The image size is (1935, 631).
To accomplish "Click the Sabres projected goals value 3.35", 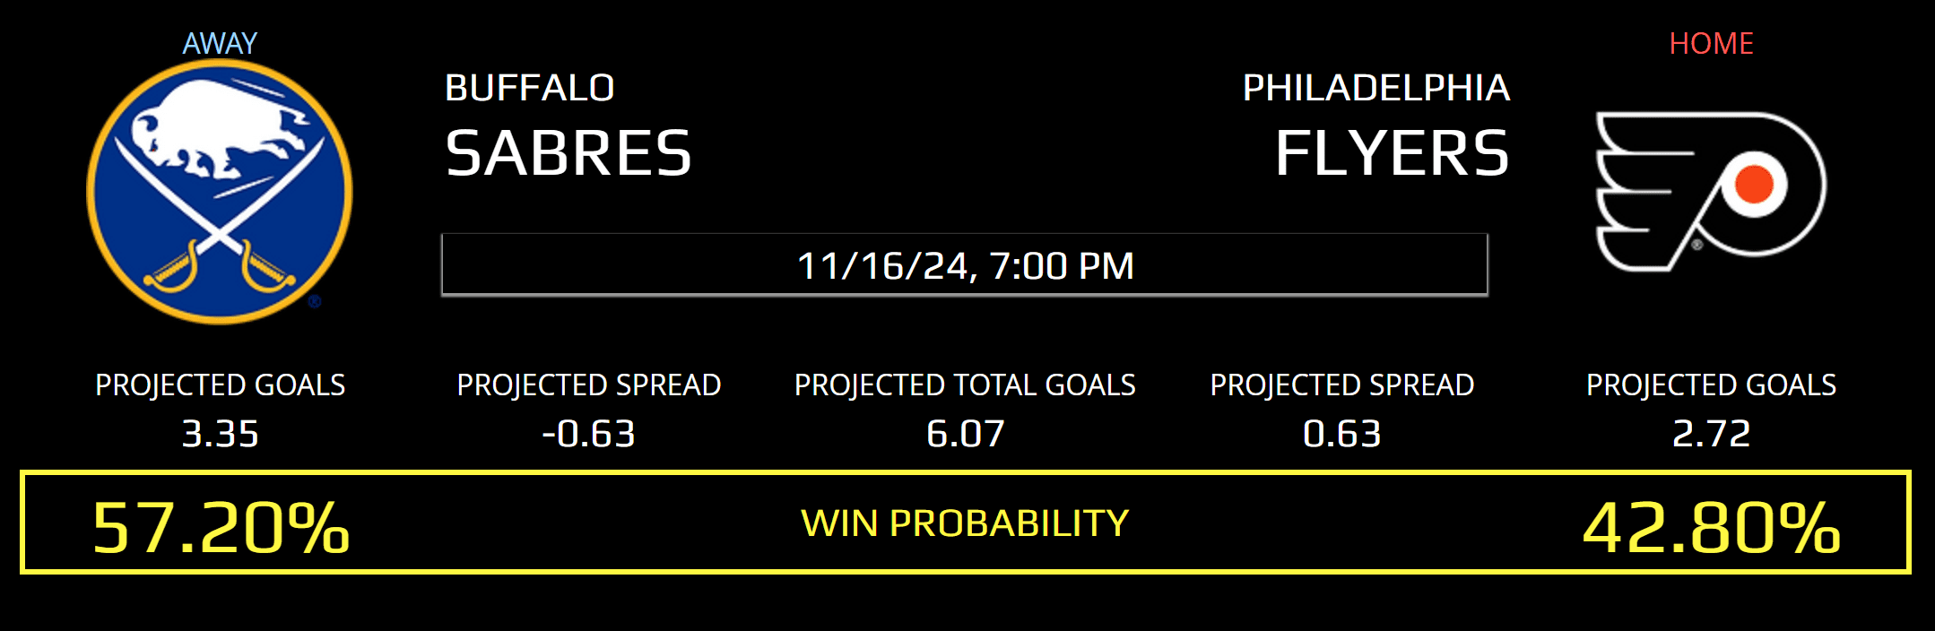I will tap(220, 434).
